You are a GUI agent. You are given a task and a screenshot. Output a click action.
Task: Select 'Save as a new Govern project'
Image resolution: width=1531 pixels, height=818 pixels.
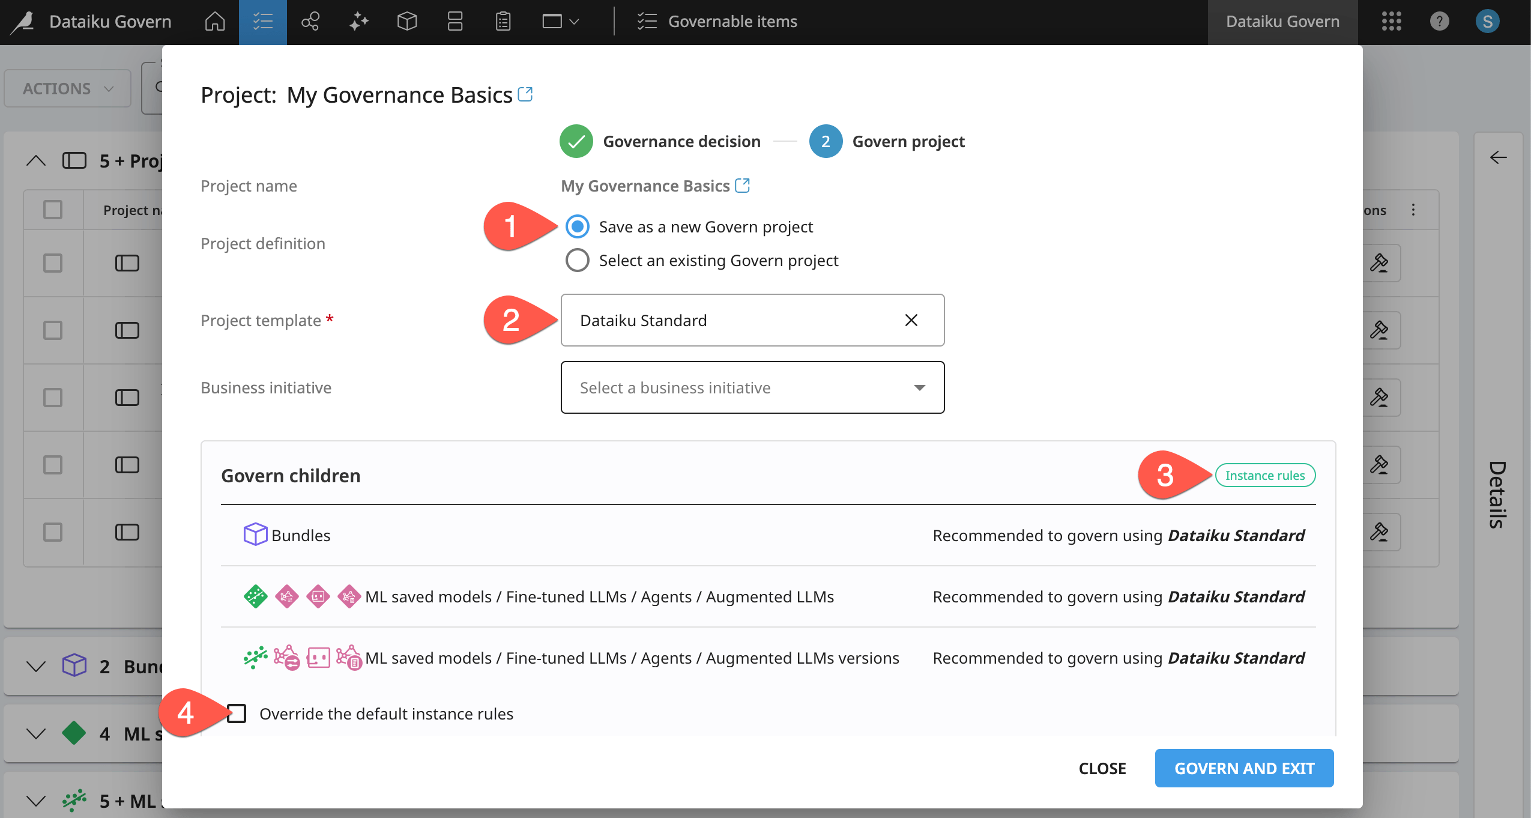tap(577, 227)
